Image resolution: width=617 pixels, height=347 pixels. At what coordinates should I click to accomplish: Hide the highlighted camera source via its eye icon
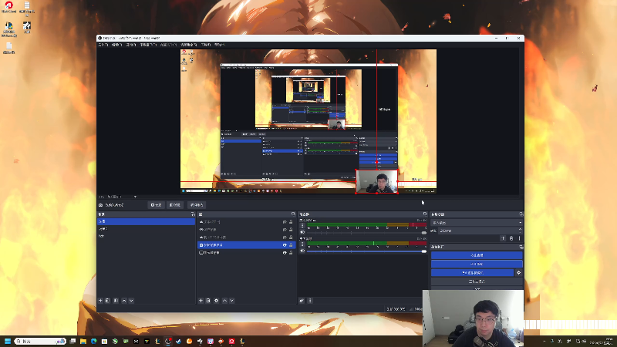(285, 244)
